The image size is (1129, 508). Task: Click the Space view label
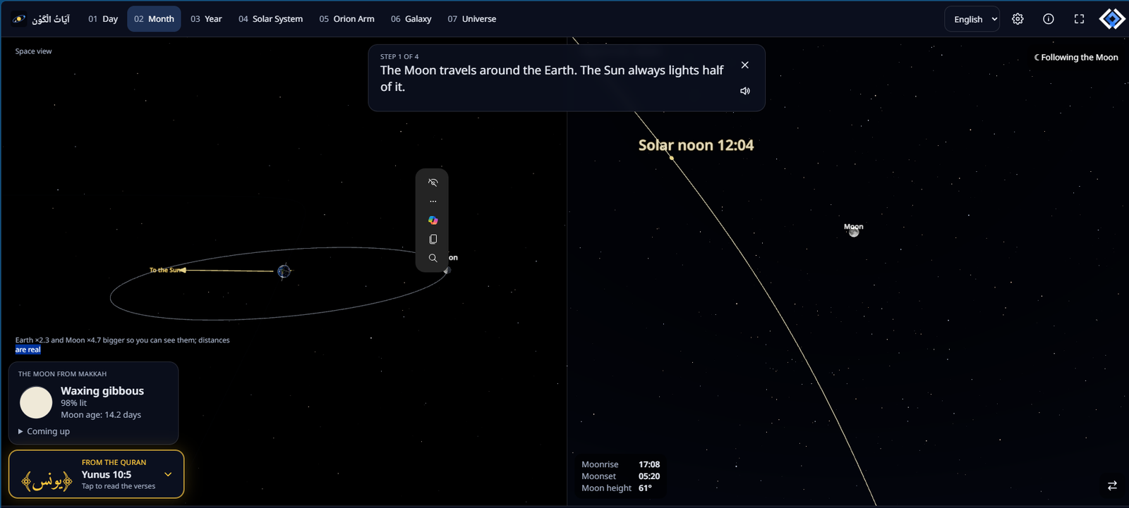[x=33, y=51]
